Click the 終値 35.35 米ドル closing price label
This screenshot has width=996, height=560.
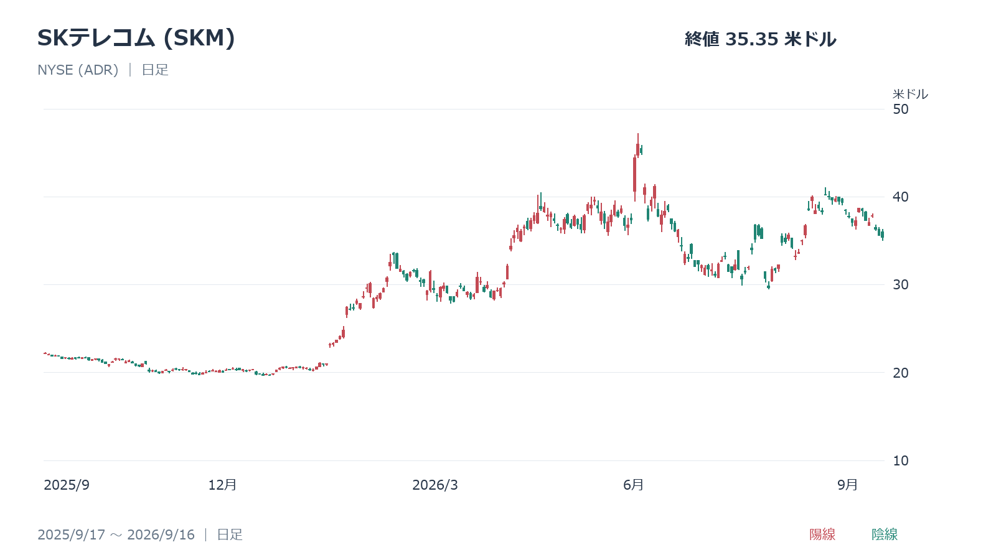click(x=760, y=39)
